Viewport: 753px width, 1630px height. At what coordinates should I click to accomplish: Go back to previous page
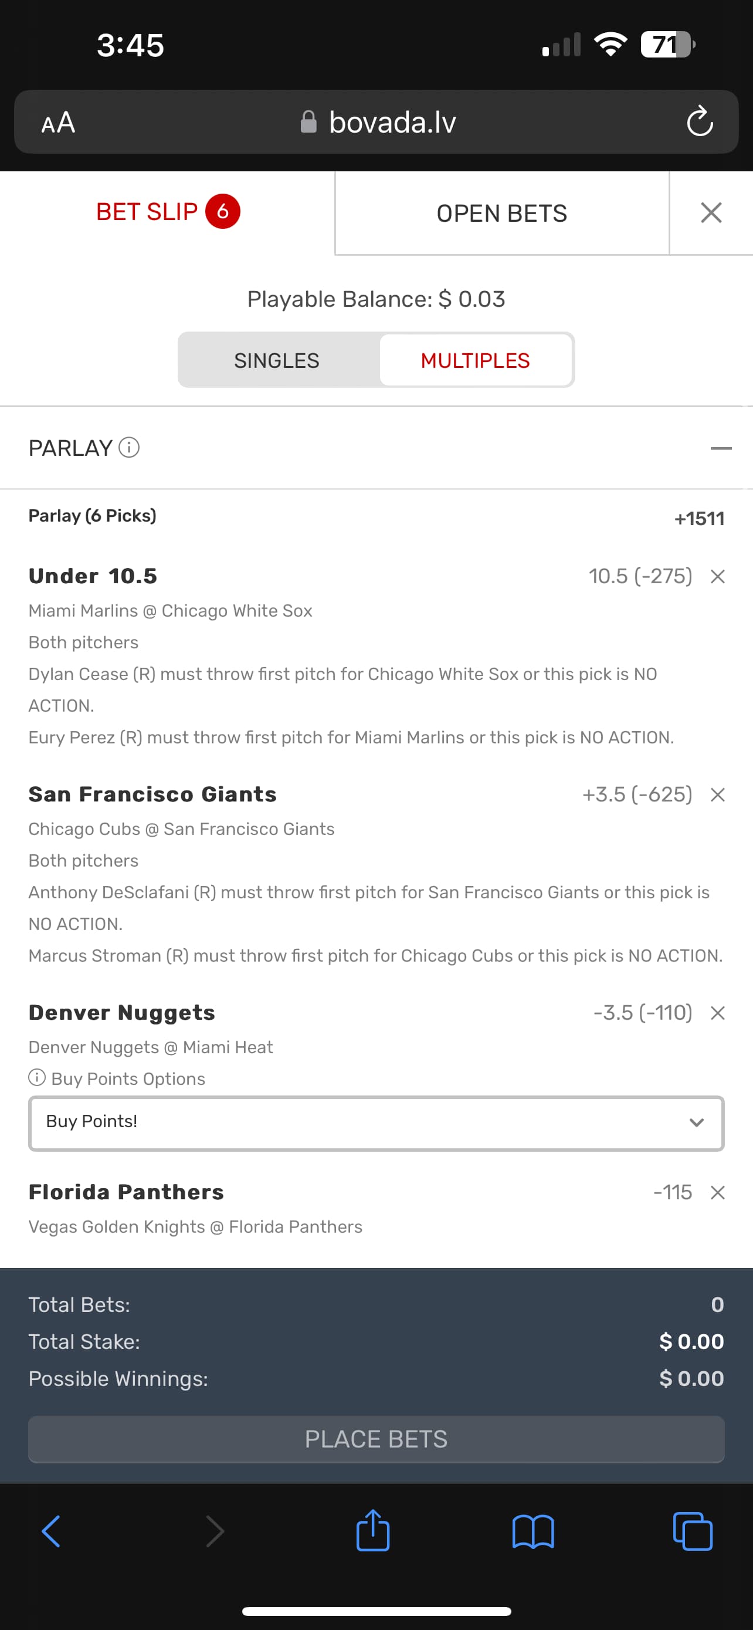(x=51, y=1531)
